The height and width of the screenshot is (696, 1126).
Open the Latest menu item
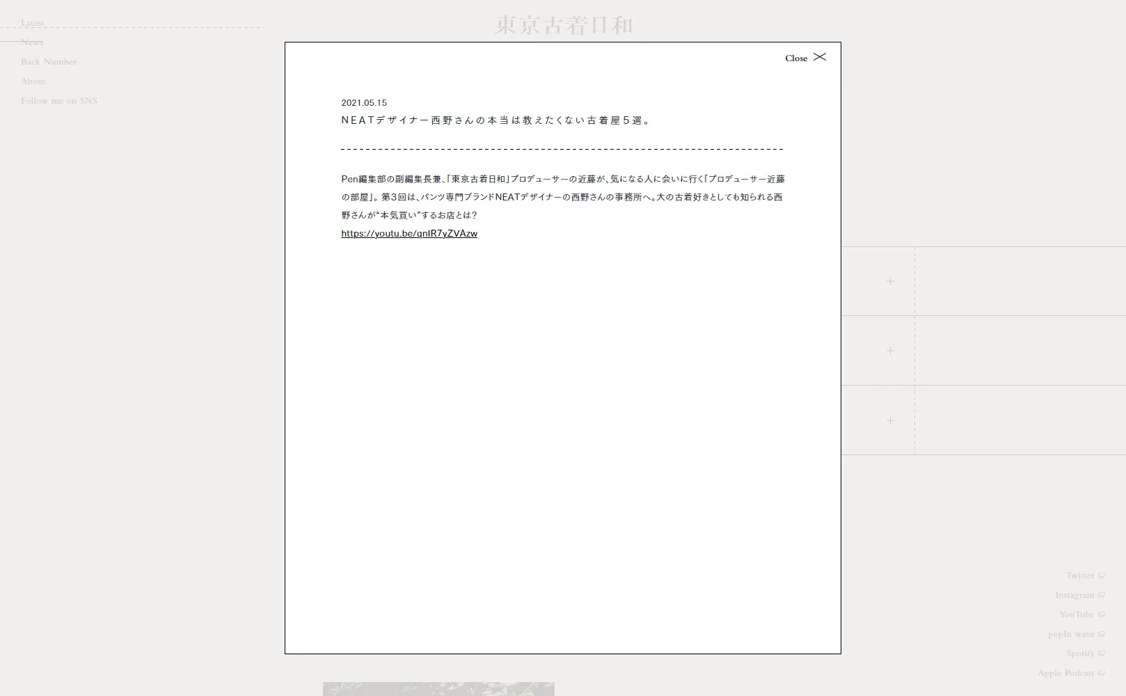[32, 23]
